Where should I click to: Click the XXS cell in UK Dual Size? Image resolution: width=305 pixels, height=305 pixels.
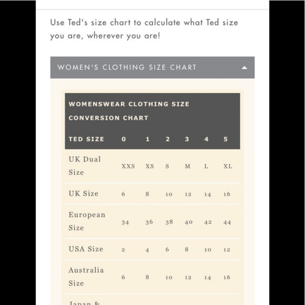pos(128,166)
